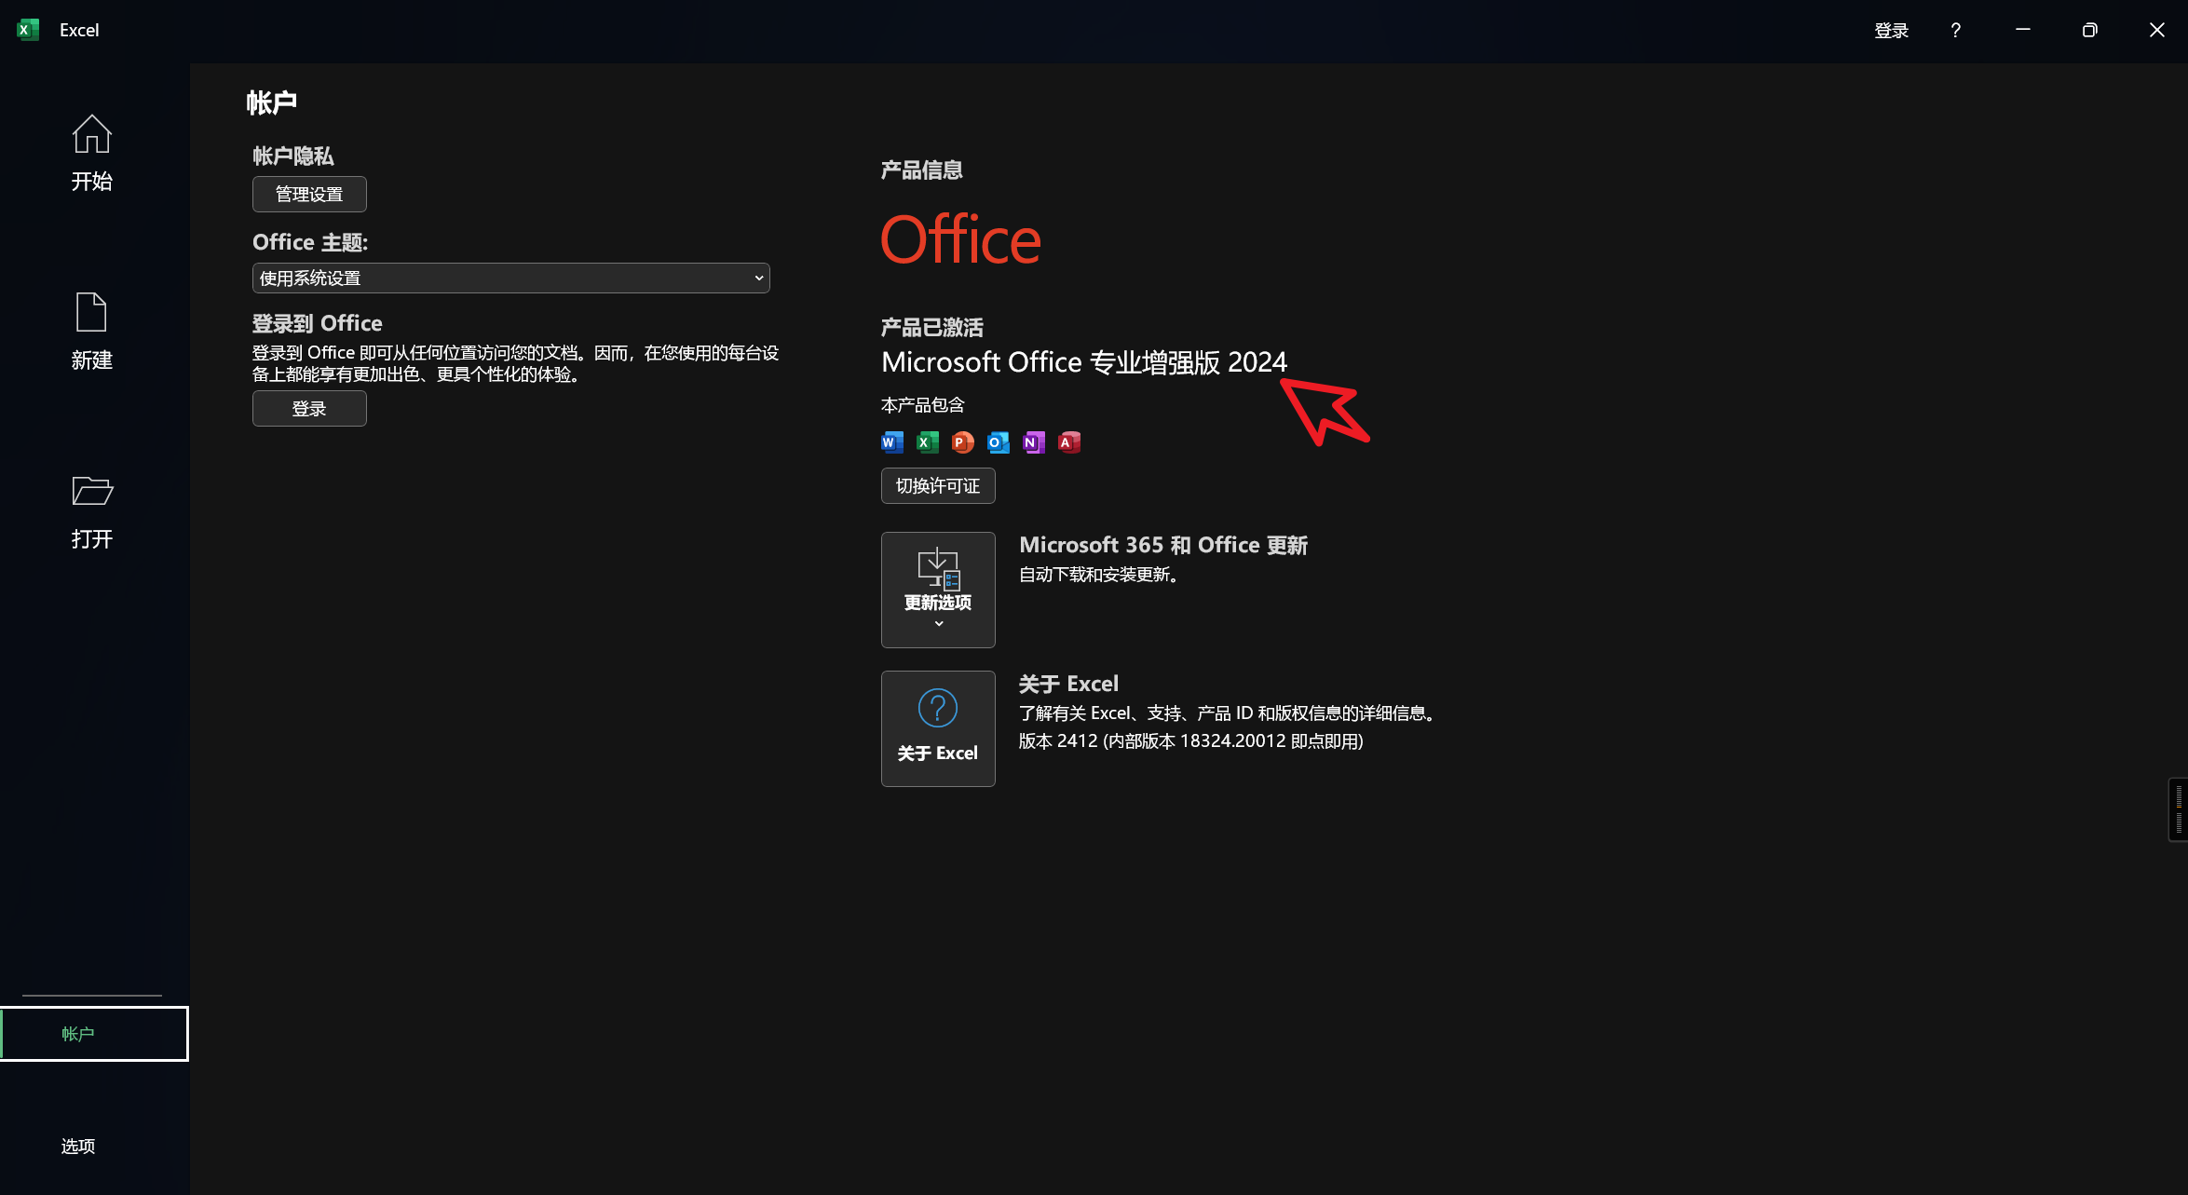The image size is (2188, 1195).
Task: Click the 切换许可证 button
Action: coord(938,485)
